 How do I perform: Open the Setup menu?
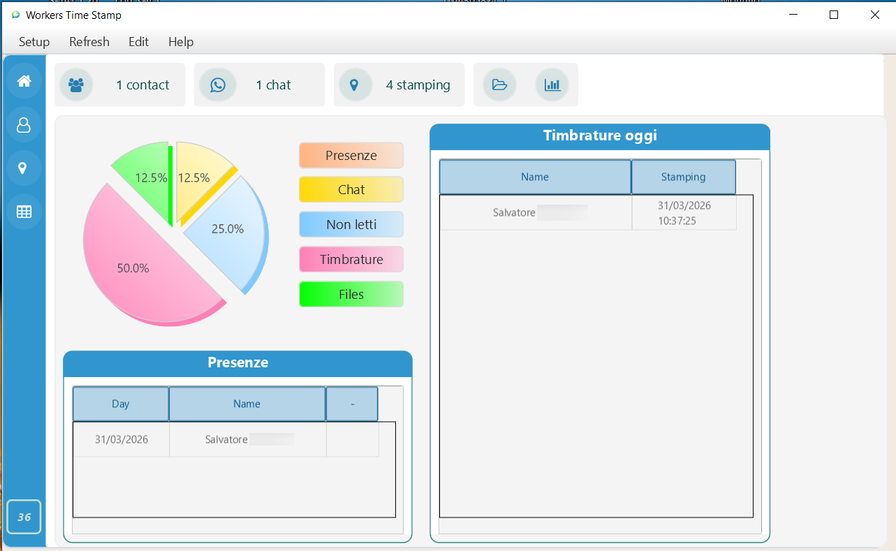(x=34, y=42)
